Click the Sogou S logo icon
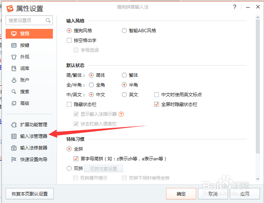Screen dimensions: 264x203 (x=10, y=8)
